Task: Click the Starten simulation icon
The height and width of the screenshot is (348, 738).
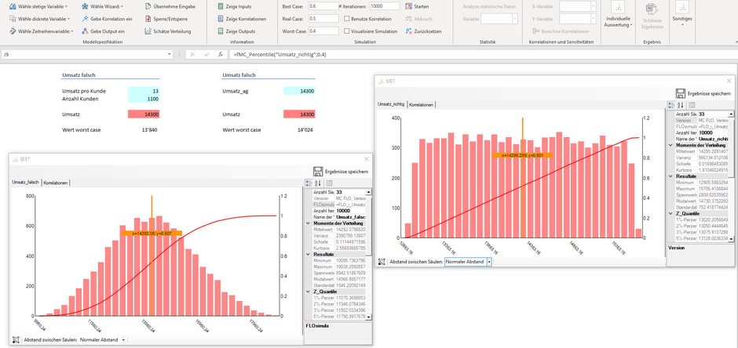Action: point(409,6)
